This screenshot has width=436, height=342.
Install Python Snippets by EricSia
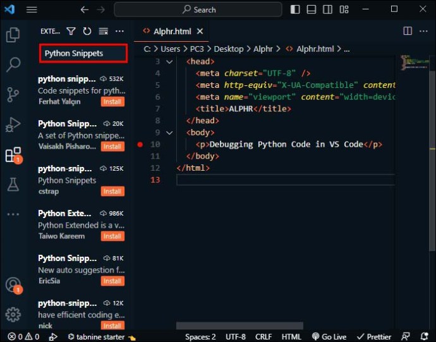(112, 281)
